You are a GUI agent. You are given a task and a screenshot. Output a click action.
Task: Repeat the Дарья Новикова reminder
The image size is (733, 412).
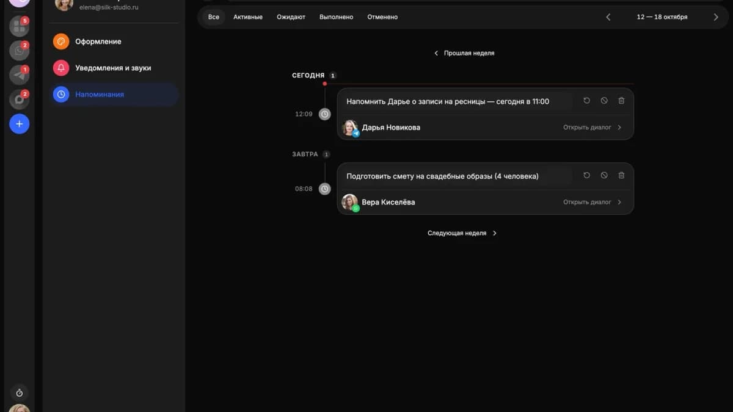click(586, 101)
